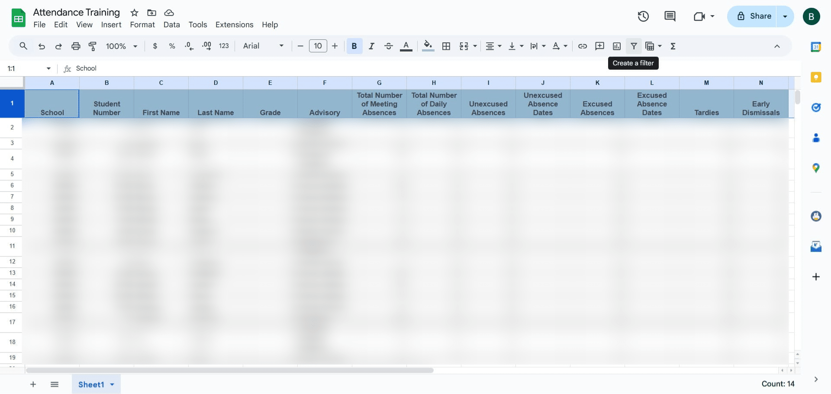Open the account avatar B
The image size is (831, 394).
[811, 16]
